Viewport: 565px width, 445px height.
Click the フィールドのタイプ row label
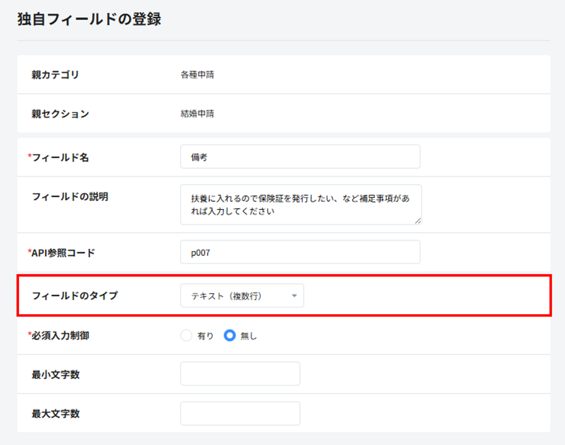pyautogui.click(x=75, y=296)
